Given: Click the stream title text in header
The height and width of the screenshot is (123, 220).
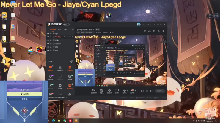Looking at the screenshot, I should [x=85, y=30].
